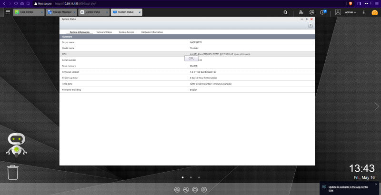
Task: Open the Recycle Bin desktop icon
Action: pos(13,172)
